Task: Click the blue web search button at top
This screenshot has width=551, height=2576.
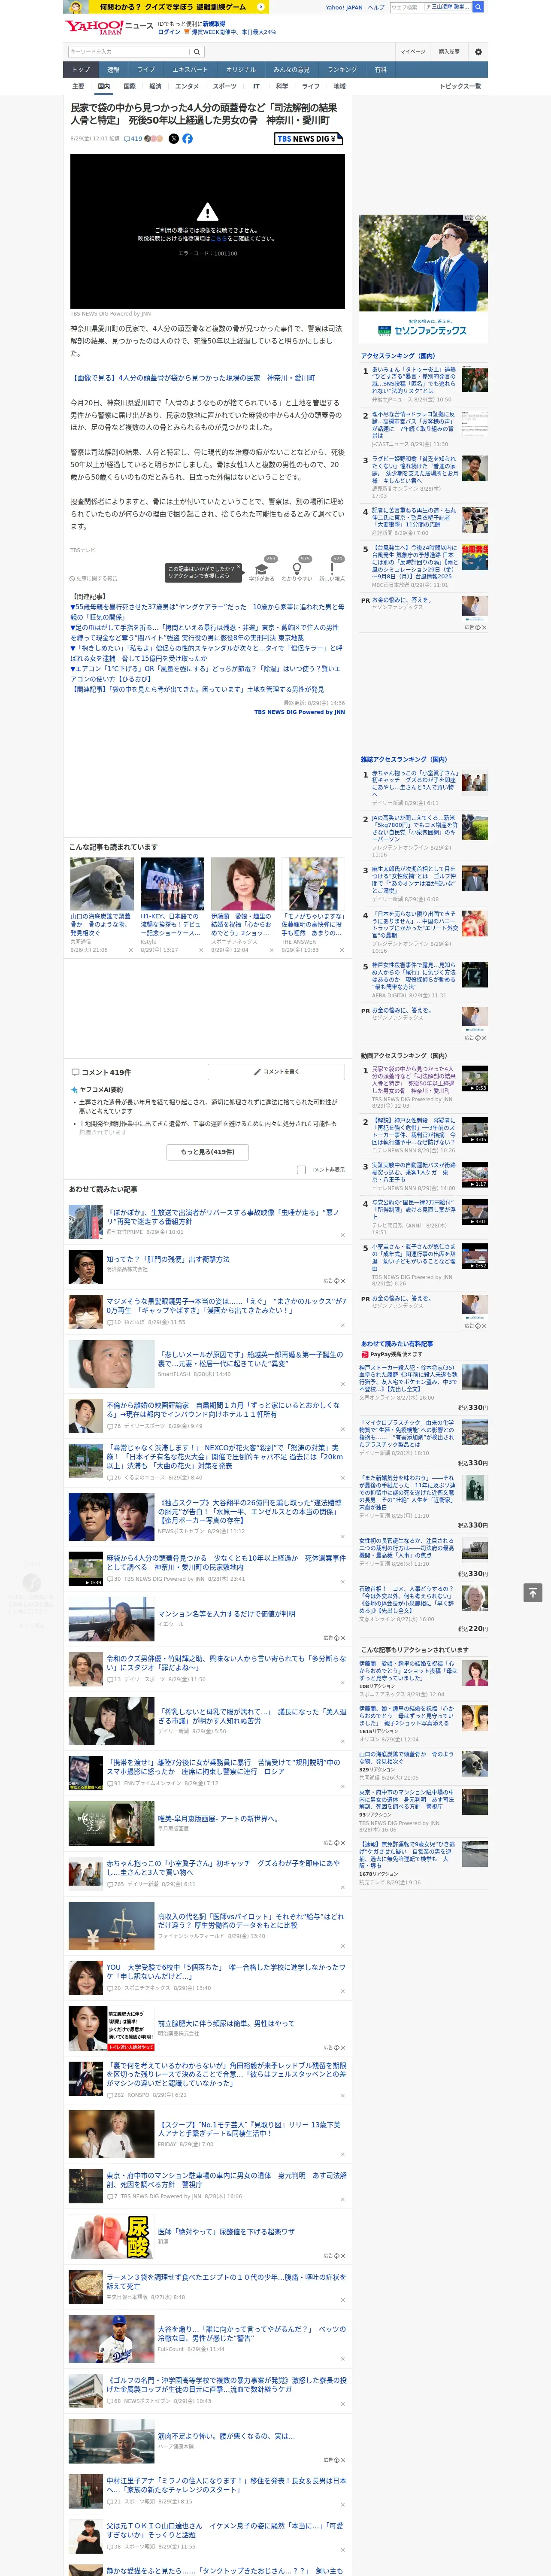Action: (x=478, y=7)
